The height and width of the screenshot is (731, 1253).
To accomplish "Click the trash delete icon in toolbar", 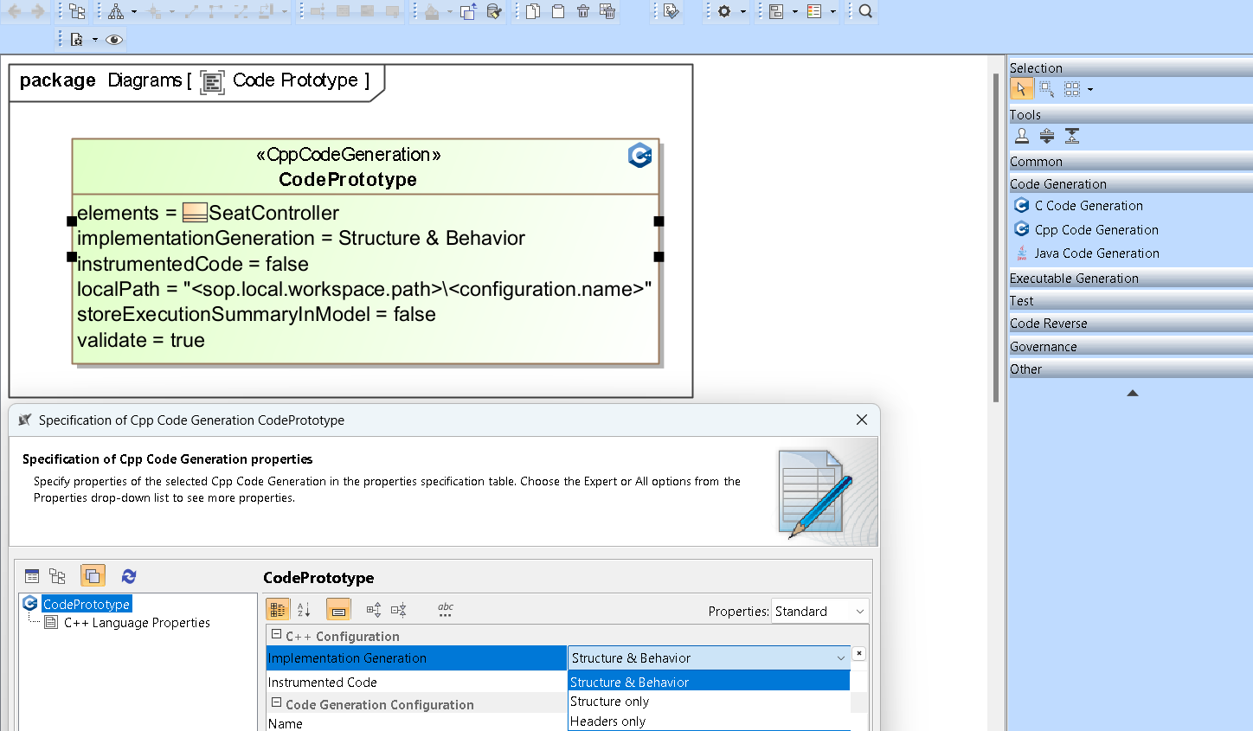I will 583,11.
